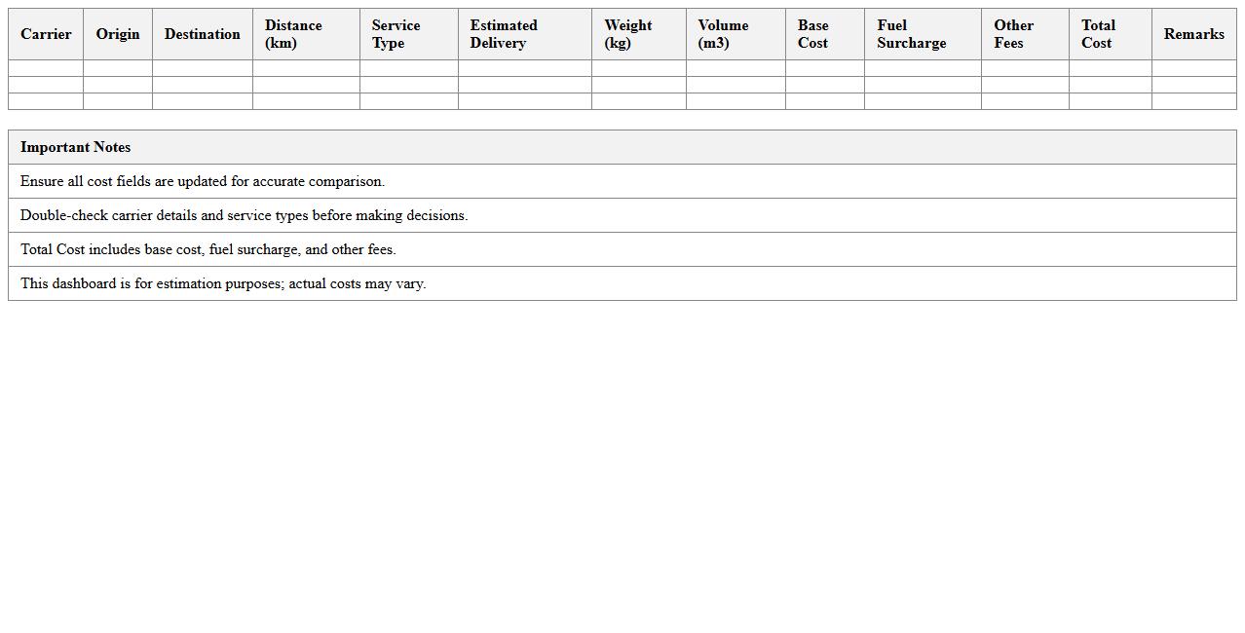Select the Total Cost column header
Image resolution: width=1245 pixels, height=633 pixels.
pos(1110,33)
